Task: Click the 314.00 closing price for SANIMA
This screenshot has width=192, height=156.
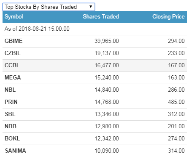Action: pos(176,151)
